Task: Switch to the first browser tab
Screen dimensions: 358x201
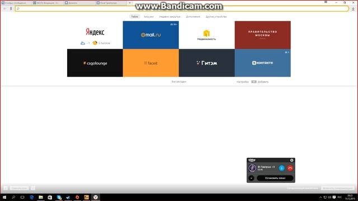Action: 16,3
